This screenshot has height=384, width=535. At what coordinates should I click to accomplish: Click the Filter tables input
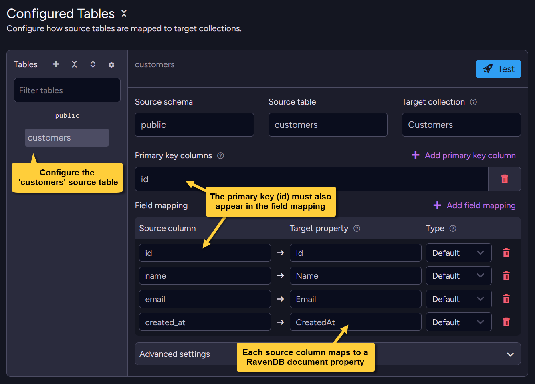click(67, 90)
